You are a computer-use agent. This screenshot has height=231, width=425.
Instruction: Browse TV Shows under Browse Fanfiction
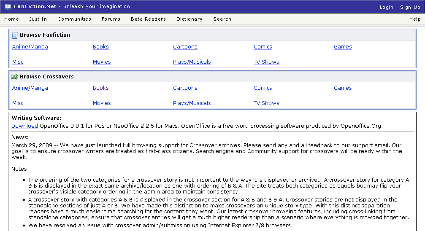[x=266, y=62]
